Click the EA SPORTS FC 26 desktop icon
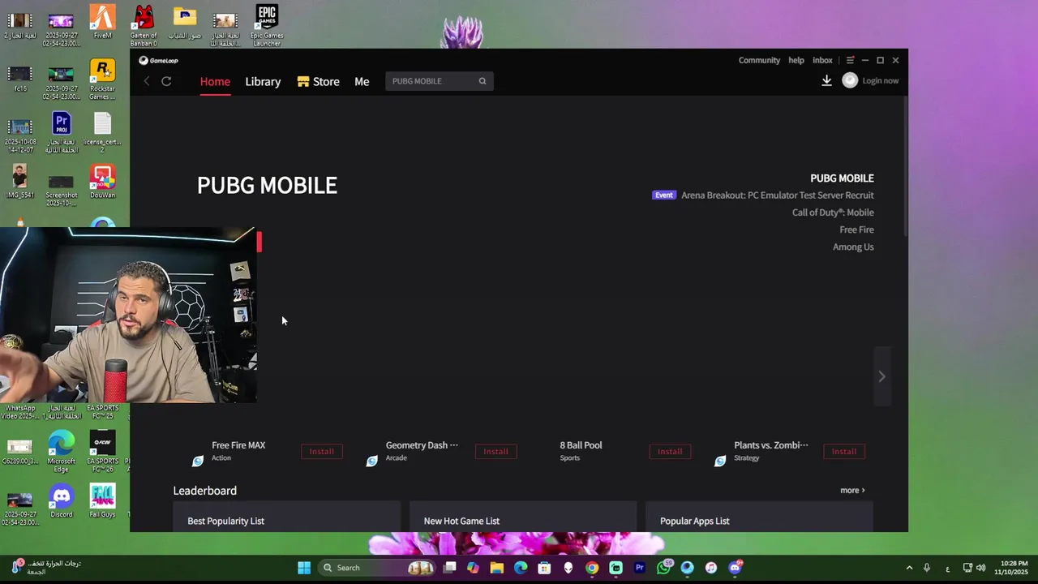The width and height of the screenshot is (1038, 584). (x=102, y=452)
